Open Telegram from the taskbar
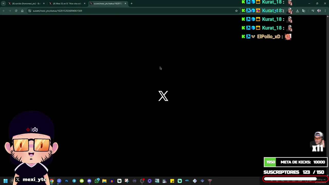This screenshot has height=185, width=329. [x=74, y=181]
